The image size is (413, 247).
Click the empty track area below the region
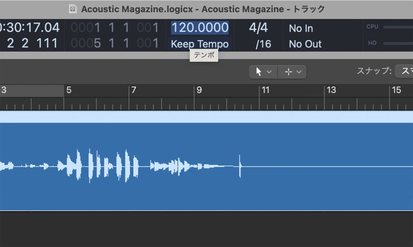click(x=202, y=229)
